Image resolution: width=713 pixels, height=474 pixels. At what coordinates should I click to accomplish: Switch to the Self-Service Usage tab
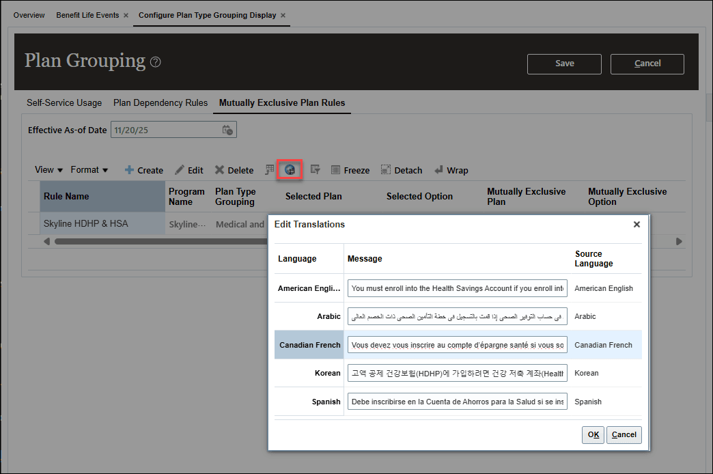point(64,102)
